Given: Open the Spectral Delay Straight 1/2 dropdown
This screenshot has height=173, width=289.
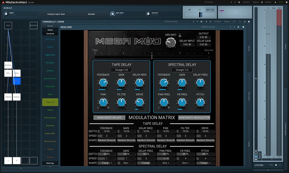Looking at the screenshot, I should [x=182, y=70].
